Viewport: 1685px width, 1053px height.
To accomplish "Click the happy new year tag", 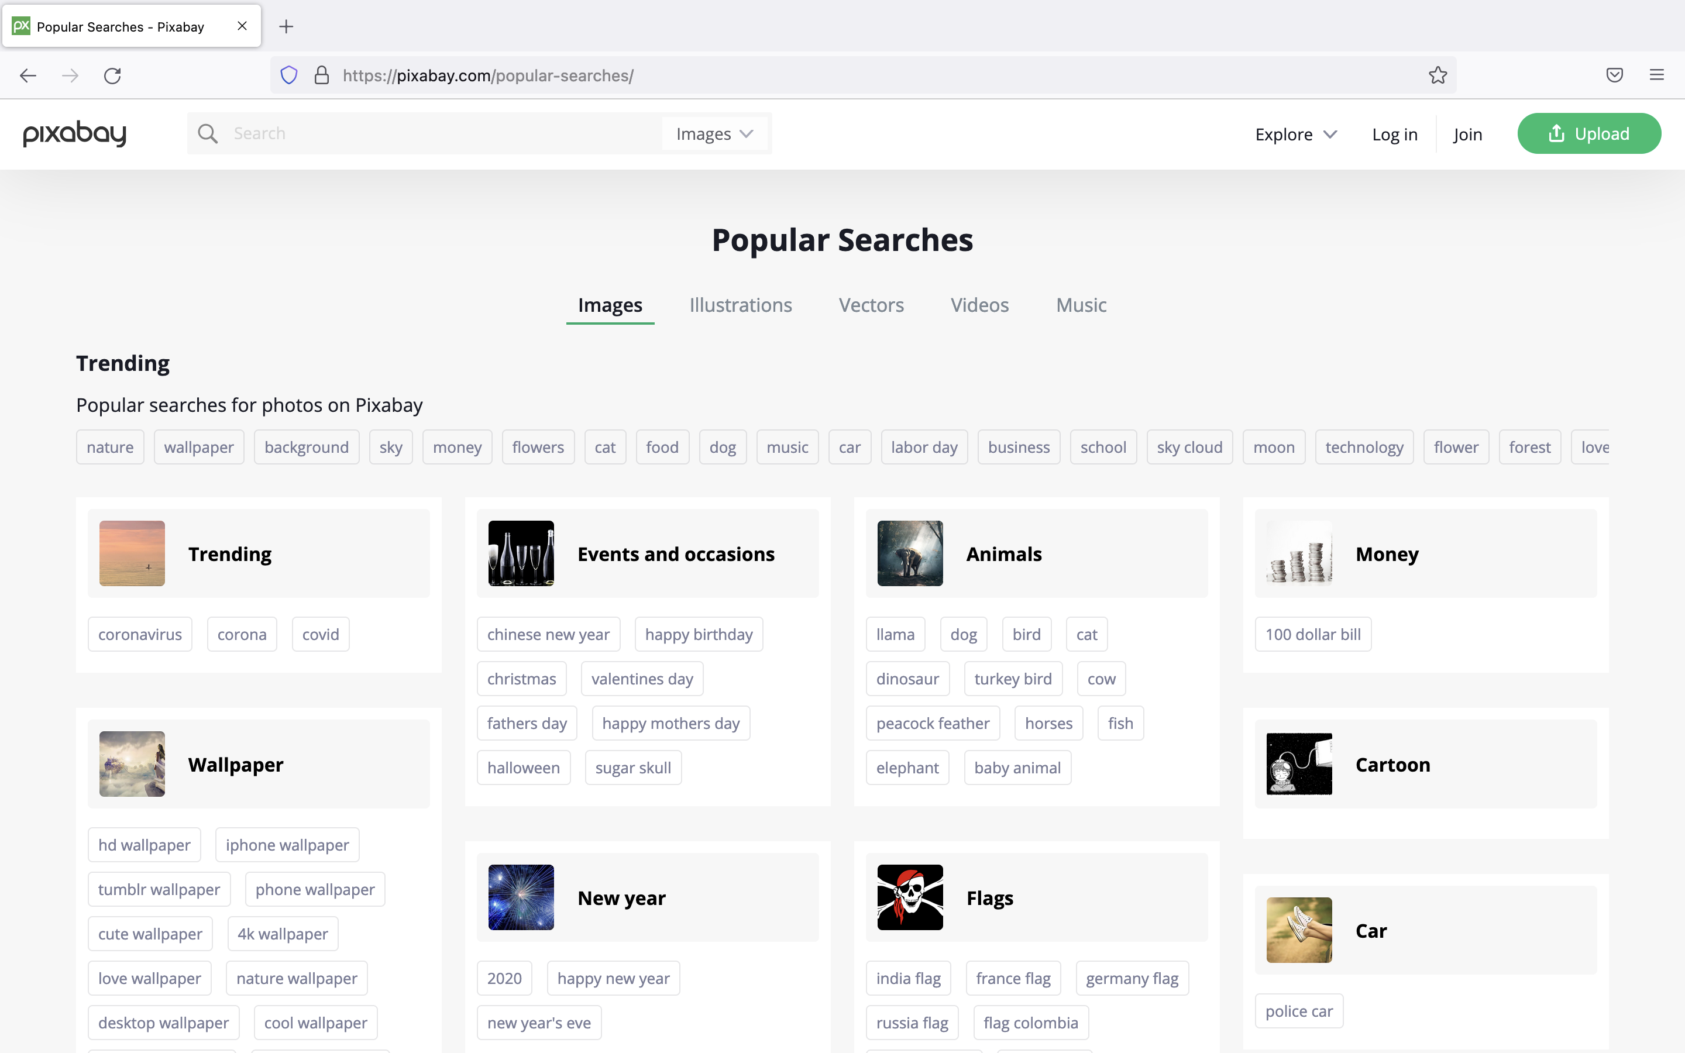I will (613, 979).
